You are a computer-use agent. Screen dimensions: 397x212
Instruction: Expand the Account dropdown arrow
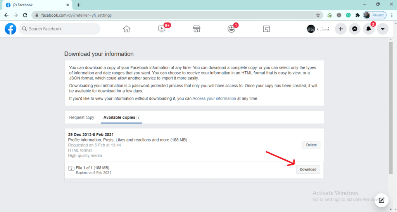pos(383,29)
